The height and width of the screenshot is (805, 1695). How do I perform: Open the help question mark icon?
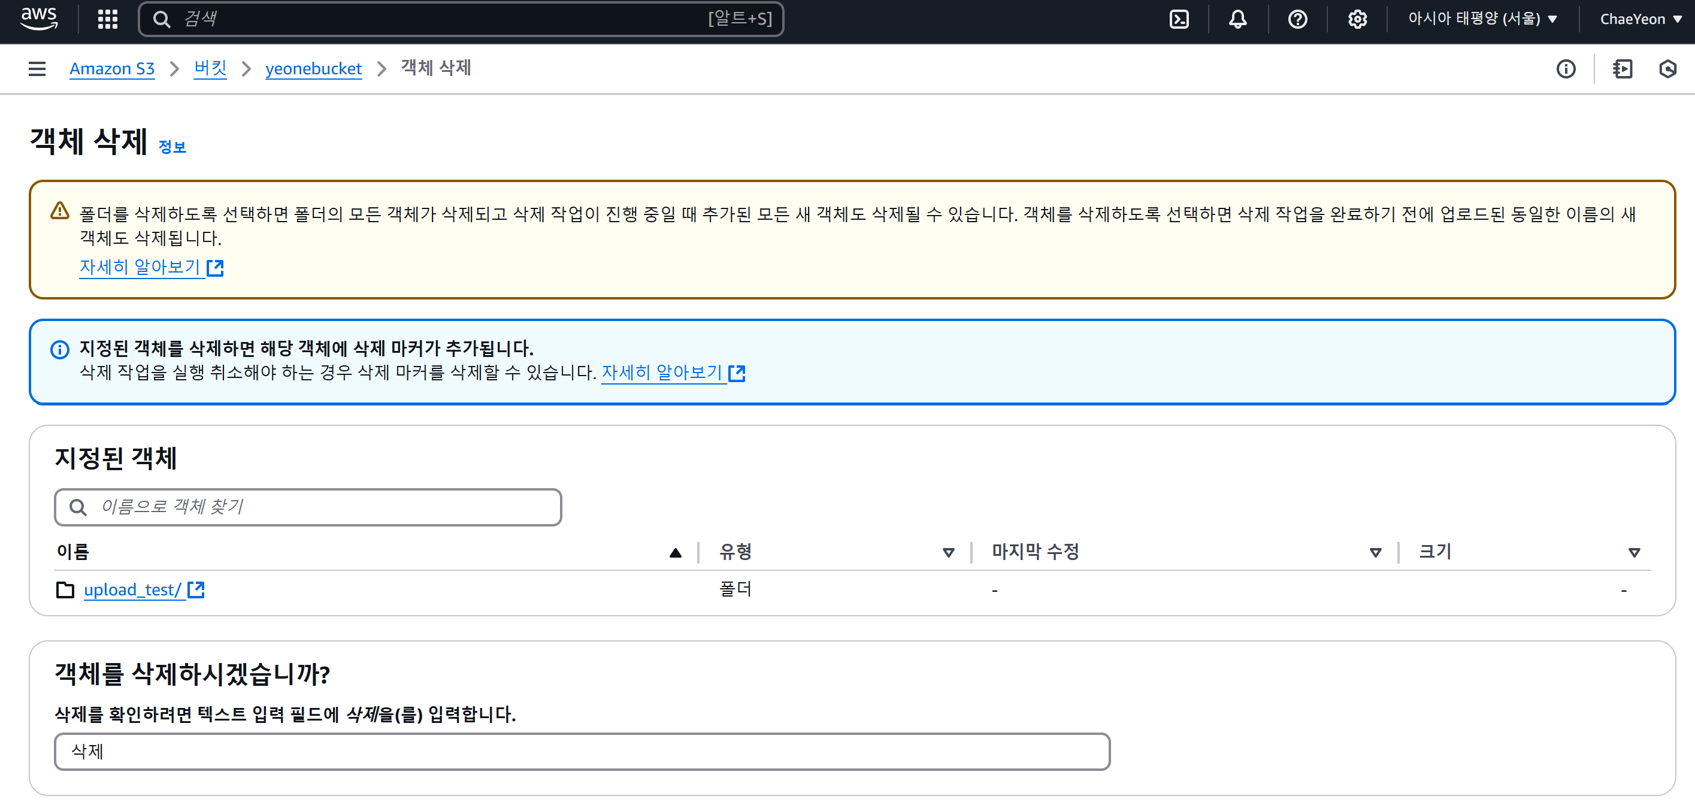[x=1297, y=19]
